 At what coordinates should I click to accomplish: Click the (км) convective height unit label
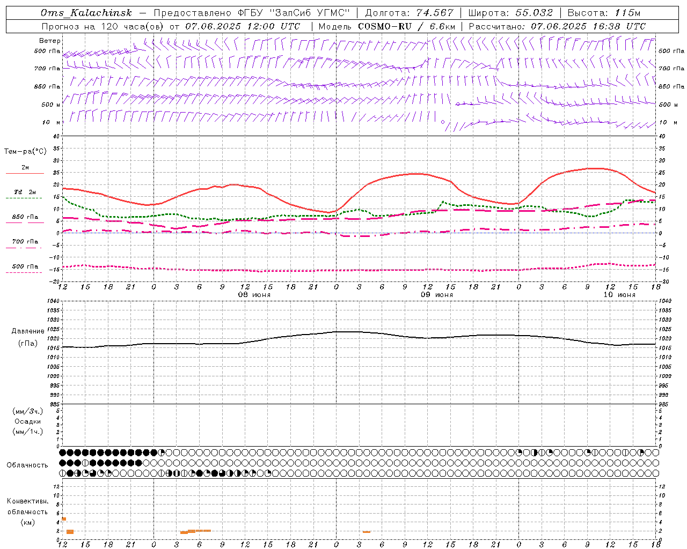pos(28,522)
